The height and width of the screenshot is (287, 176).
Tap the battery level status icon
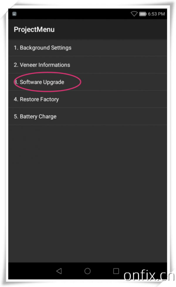click(143, 14)
